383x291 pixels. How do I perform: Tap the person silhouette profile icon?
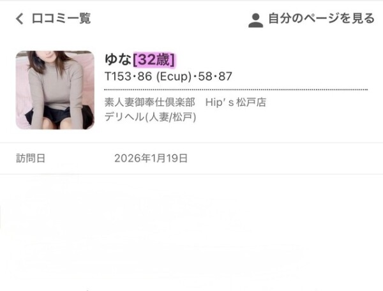coord(255,20)
